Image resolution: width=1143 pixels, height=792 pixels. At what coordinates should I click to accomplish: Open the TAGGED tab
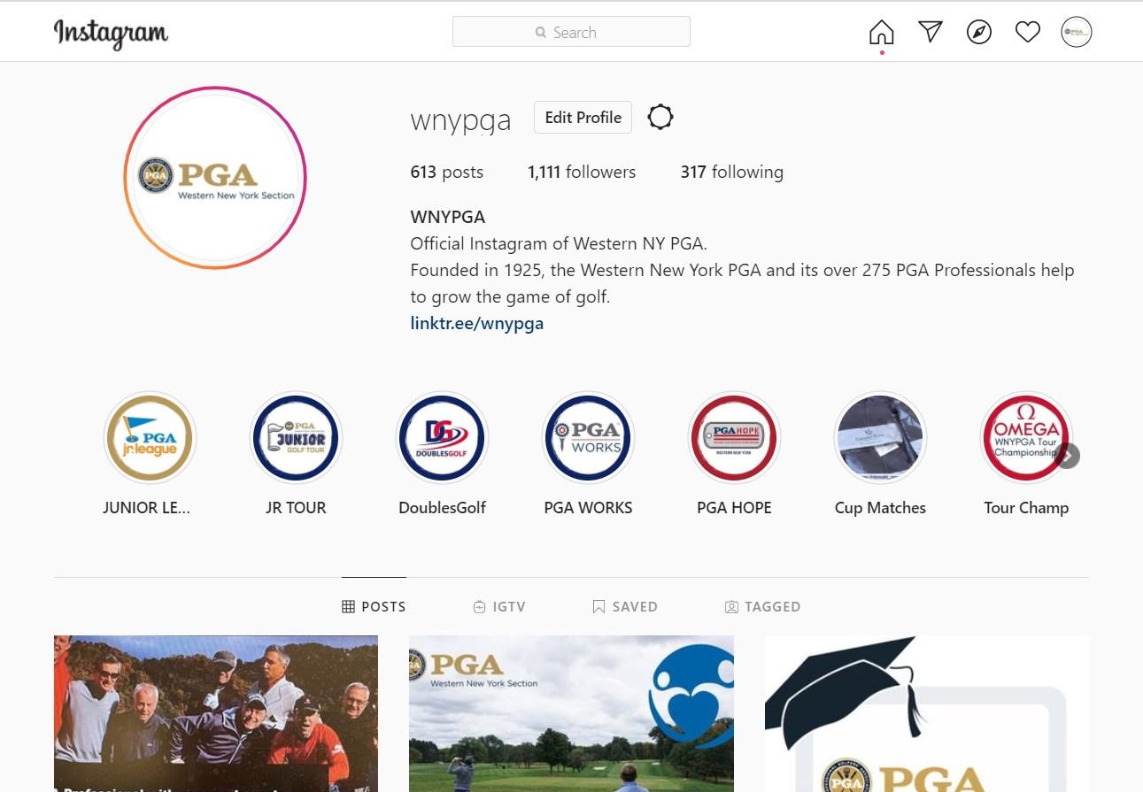(762, 607)
